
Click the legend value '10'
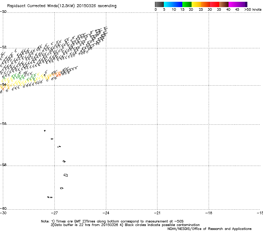174,10
